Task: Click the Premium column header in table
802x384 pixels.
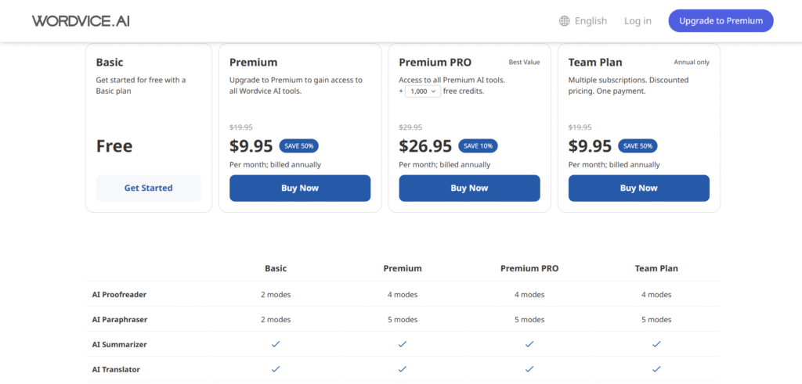Action: 403,268
